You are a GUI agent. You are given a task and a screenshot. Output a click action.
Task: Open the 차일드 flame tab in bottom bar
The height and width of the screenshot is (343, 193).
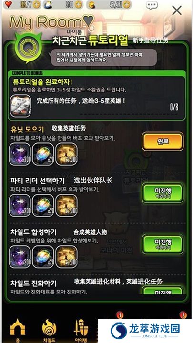(x=49, y=330)
